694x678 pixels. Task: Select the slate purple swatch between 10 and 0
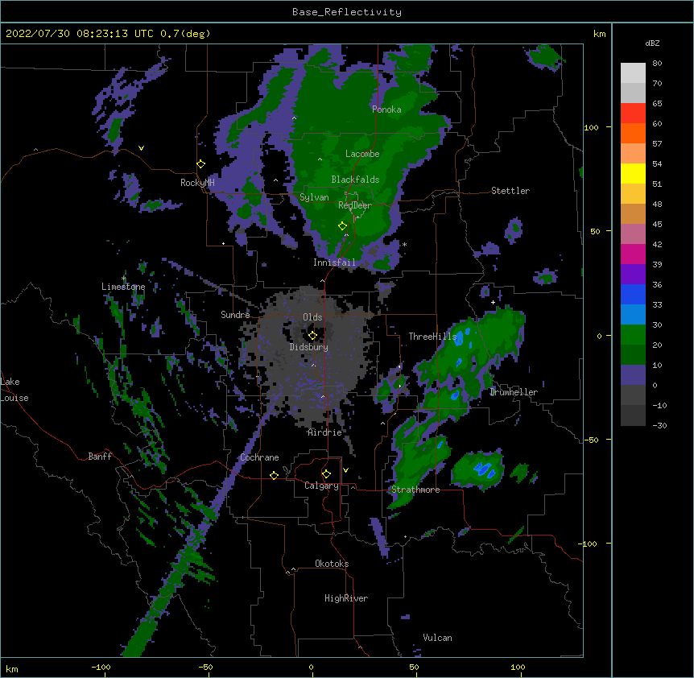pyautogui.click(x=633, y=375)
